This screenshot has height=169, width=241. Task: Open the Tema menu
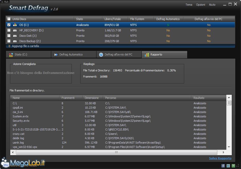189,5
